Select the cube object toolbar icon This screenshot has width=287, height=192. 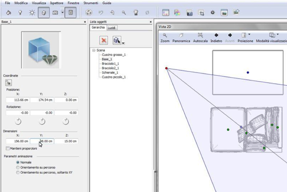click(x=44, y=13)
